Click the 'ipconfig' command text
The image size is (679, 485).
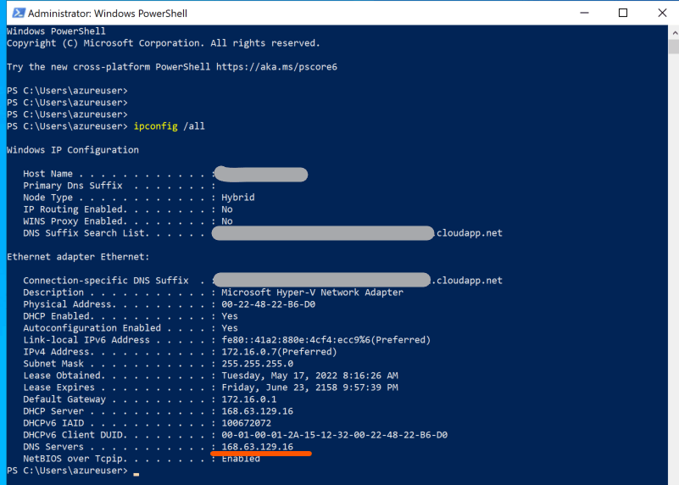155,126
